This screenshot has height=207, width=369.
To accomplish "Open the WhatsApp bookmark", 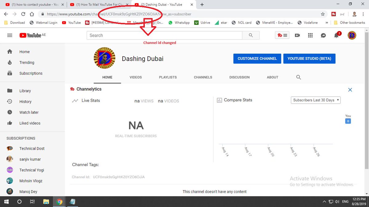I will (179, 22).
